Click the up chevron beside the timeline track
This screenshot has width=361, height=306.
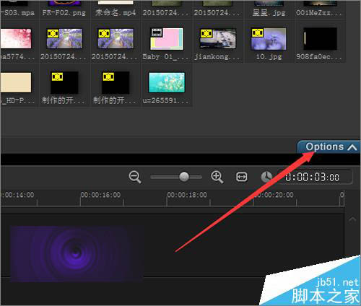tap(352, 219)
